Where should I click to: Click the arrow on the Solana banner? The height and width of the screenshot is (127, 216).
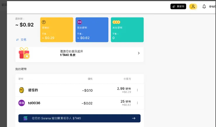(x=134, y=118)
